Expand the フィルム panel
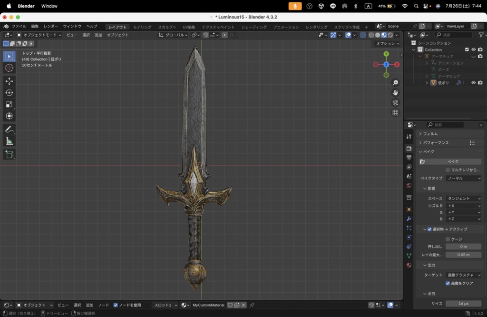 (430, 134)
